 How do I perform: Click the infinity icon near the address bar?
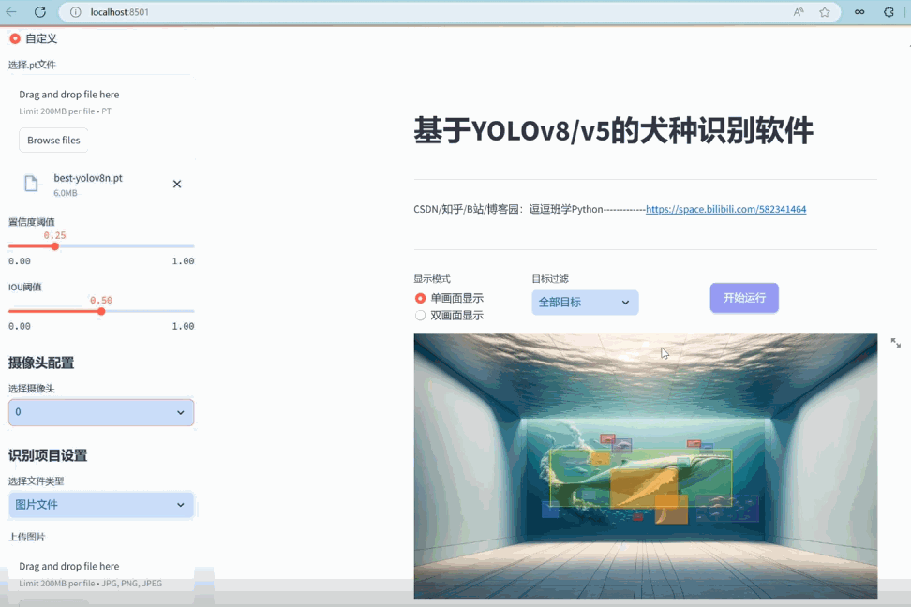pyautogui.click(x=859, y=12)
